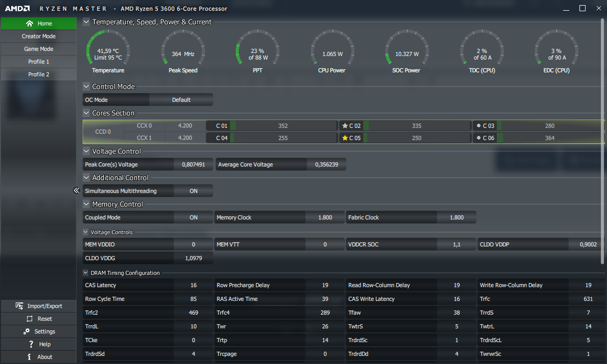Click the Import/Export icon

click(19, 306)
